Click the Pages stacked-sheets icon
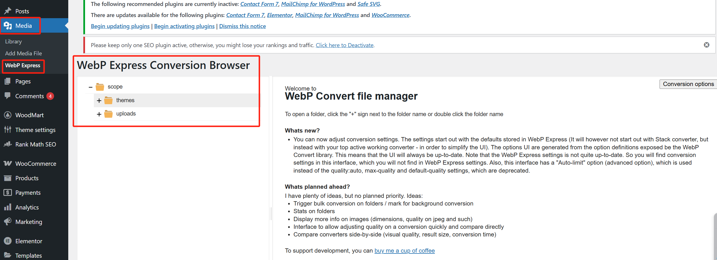The height and width of the screenshot is (260, 717). [8, 81]
